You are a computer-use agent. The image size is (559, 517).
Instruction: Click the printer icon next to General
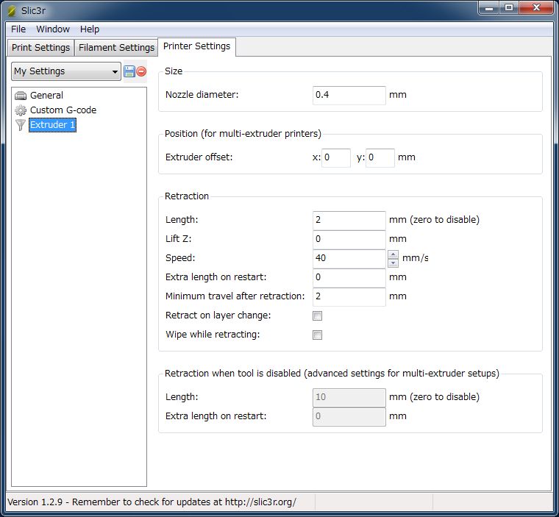coord(21,96)
